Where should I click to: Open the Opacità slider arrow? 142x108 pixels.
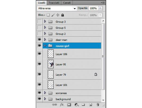click(x=100, y=8)
